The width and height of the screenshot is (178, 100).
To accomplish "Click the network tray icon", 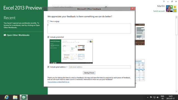I will pos(155,97).
